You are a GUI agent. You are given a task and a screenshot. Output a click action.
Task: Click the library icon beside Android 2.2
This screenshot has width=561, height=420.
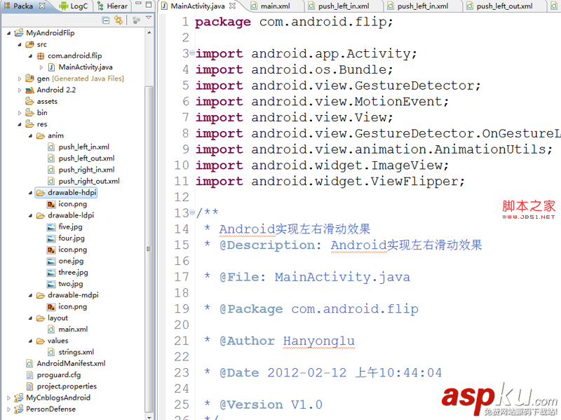pyautogui.click(x=28, y=89)
